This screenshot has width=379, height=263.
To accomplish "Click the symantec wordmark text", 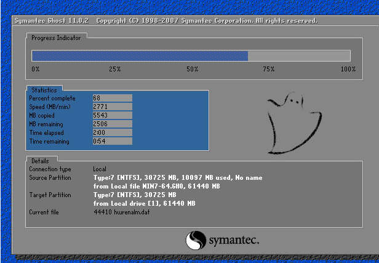I will 233,240.
